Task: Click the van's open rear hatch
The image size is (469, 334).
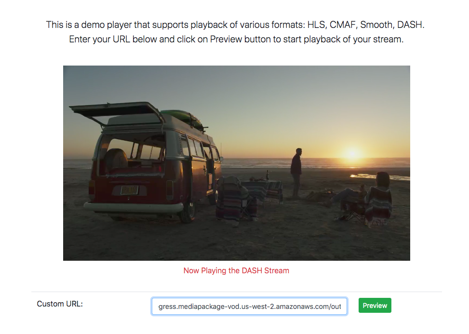Action: (117, 109)
